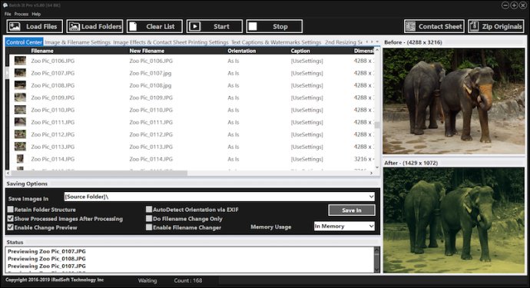Select the Zoo Pic_0112.JPG thumbnail
This screenshot has width=530, height=288.
20,134
